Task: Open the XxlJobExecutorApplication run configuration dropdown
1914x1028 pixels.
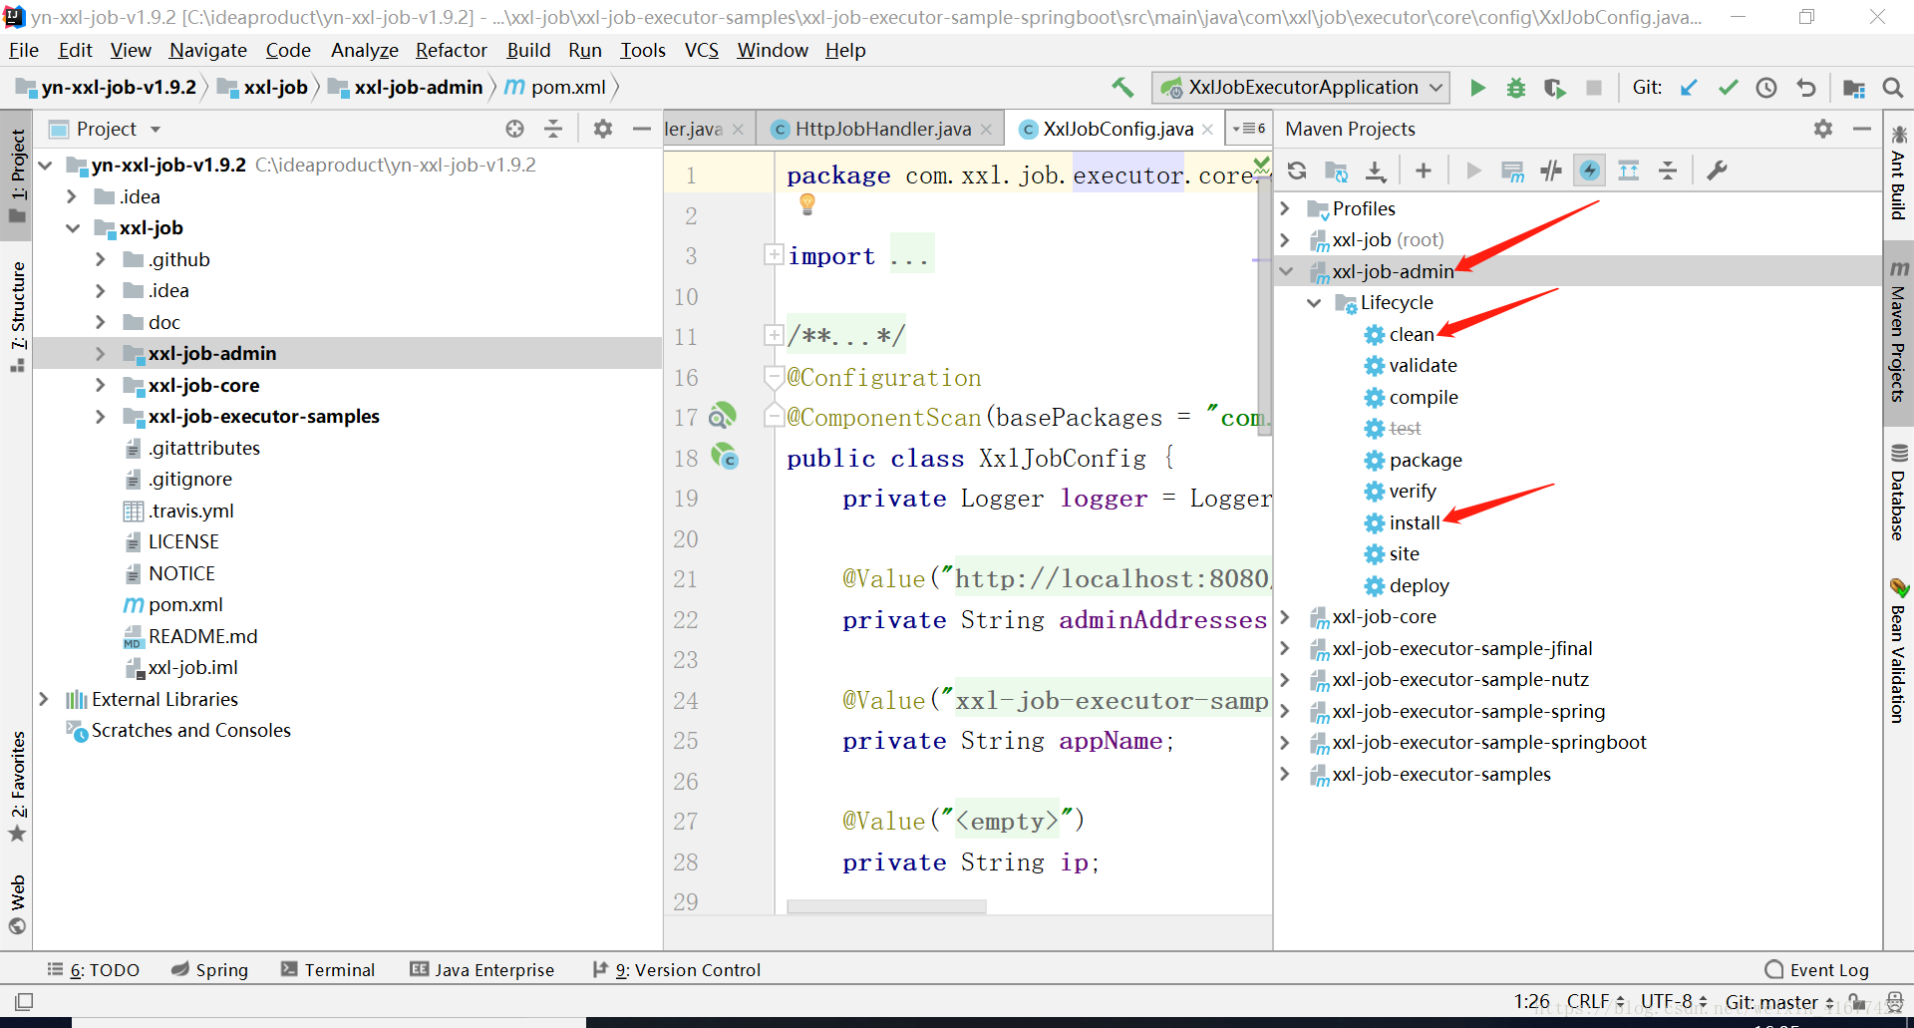Action: pyautogui.click(x=1301, y=88)
